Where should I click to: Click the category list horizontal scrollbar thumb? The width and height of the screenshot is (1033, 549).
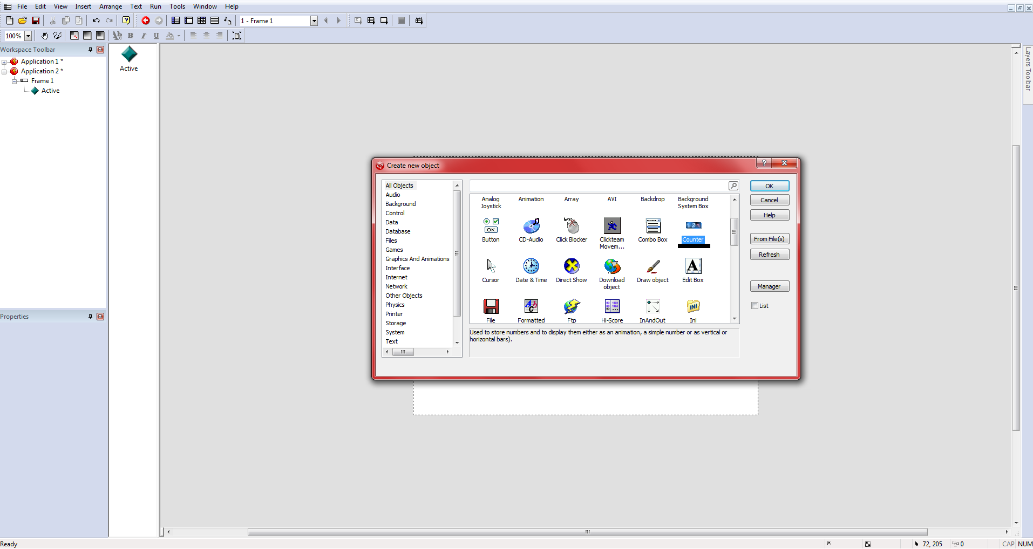point(403,352)
